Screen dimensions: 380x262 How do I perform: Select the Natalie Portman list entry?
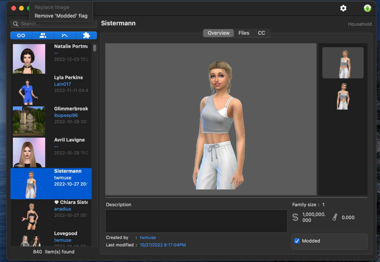tap(51, 59)
